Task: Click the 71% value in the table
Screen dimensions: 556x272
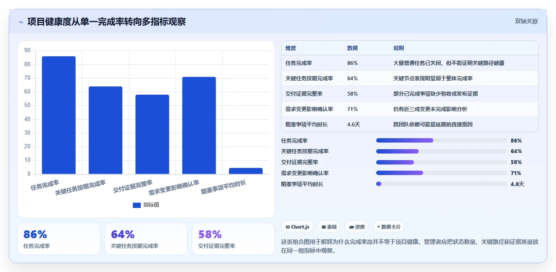Action: pos(352,109)
